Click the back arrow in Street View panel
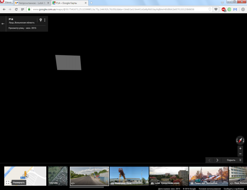The width and height of the screenshot is (247, 190). [3, 24]
